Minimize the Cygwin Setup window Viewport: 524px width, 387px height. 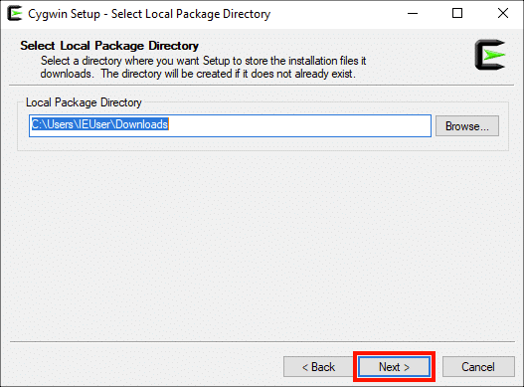tap(413, 13)
